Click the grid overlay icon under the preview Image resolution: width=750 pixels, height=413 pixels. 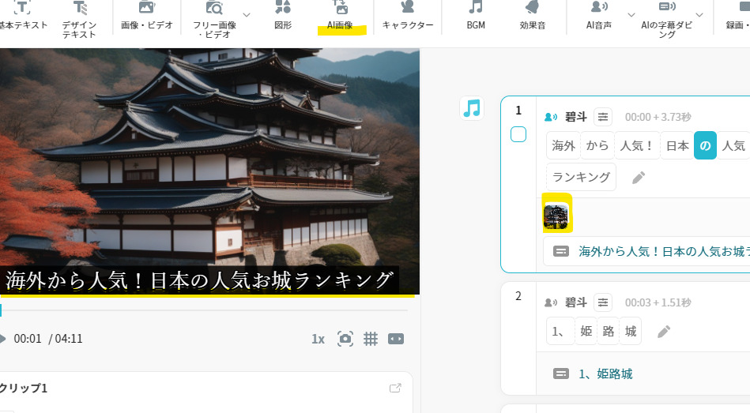click(x=371, y=339)
